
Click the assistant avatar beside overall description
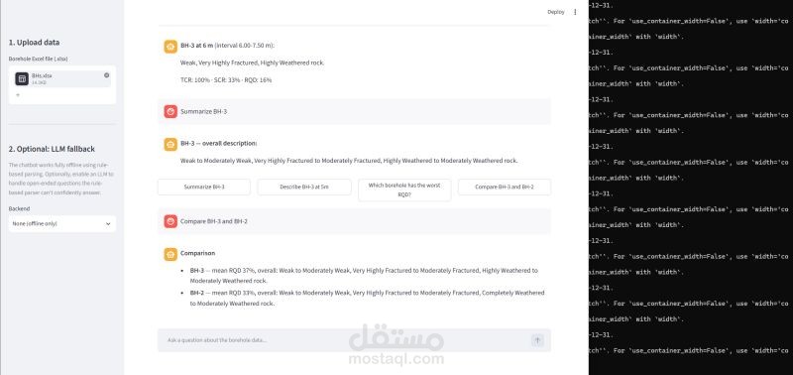170,144
